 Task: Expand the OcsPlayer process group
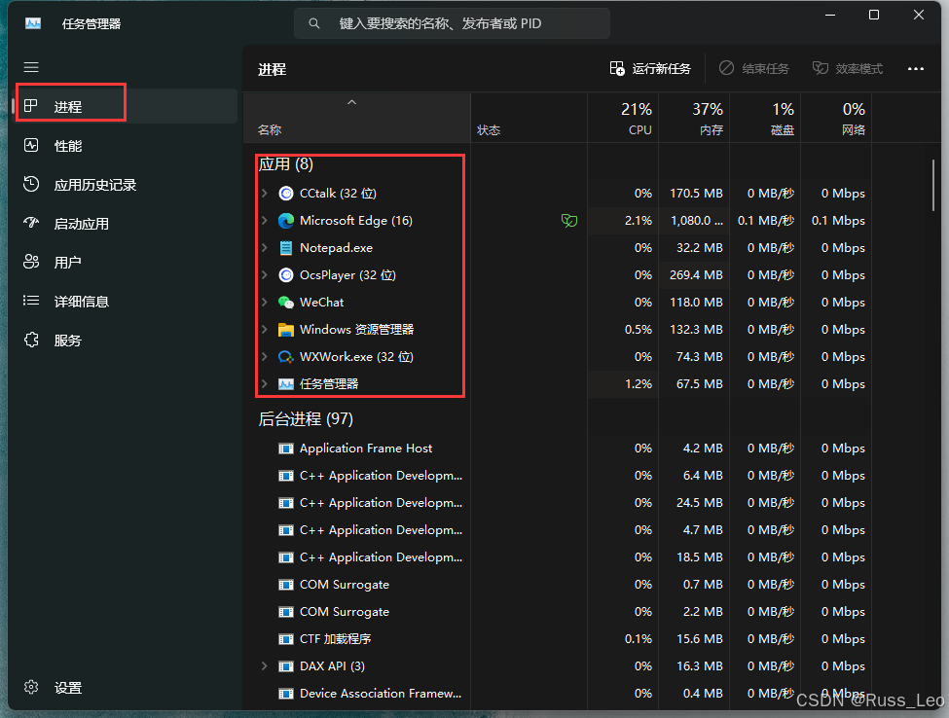pyautogui.click(x=265, y=275)
